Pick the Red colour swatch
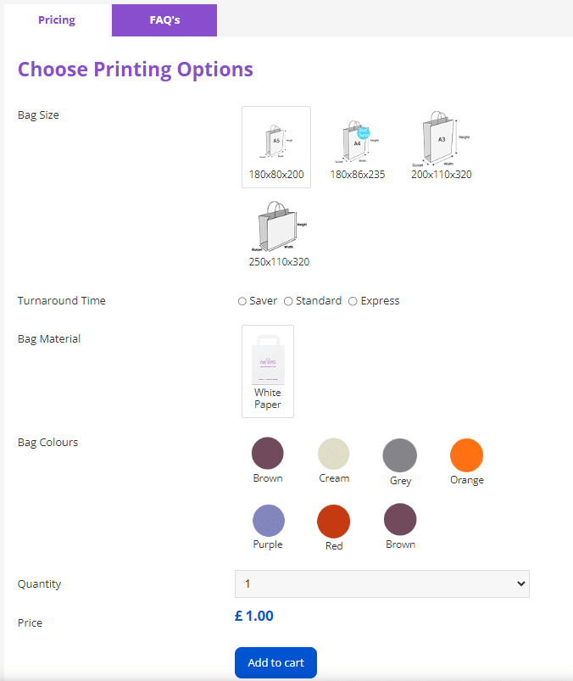This screenshot has width=573, height=681. (334, 522)
